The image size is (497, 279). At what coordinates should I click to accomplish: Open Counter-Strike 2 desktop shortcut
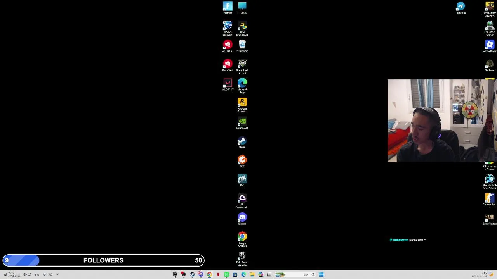tap(490, 201)
